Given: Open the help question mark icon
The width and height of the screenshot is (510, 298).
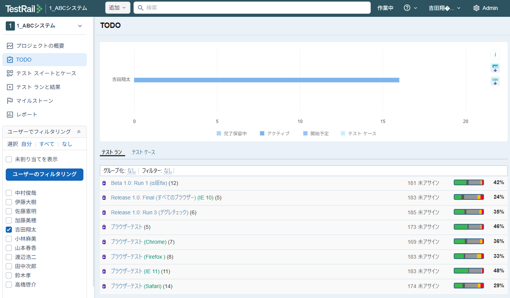Looking at the screenshot, I should point(407,8).
